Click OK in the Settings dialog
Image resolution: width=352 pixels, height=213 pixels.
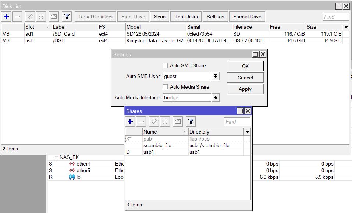[x=245, y=66]
